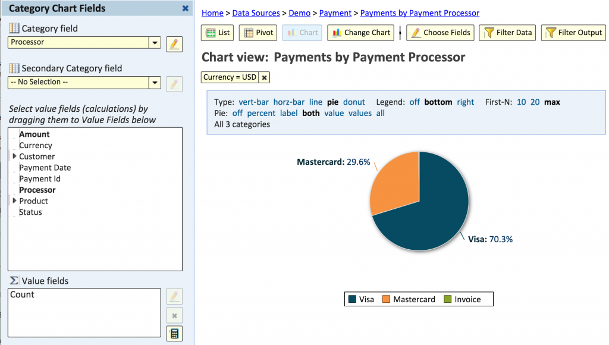Set First-N to max

tap(552, 102)
